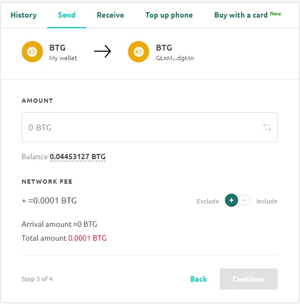This screenshot has width=300, height=304.
Task: Select the Send tab
Action: tap(66, 15)
